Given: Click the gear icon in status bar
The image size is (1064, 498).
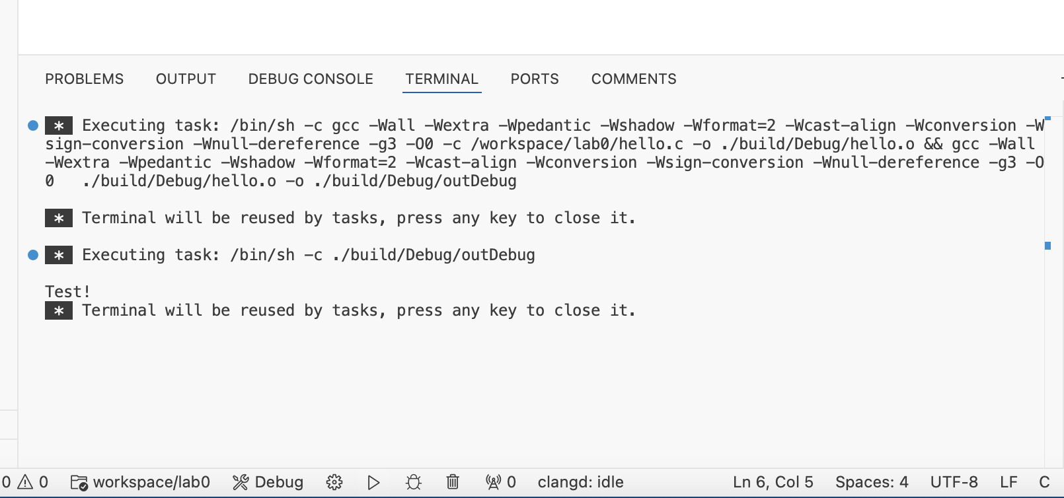Looking at the screenshot, I should pos(334,482).
